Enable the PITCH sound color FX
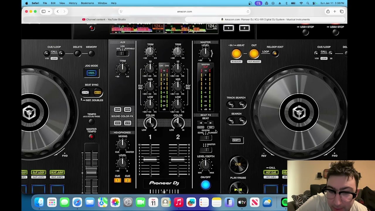Image resolution: width=375 pixels, height=211 pixels. tap(127, 109)
